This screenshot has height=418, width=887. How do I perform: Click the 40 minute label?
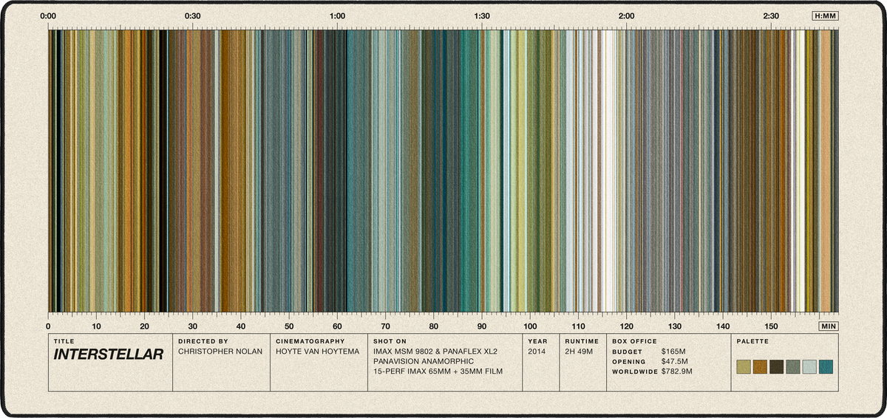point(241,326)
